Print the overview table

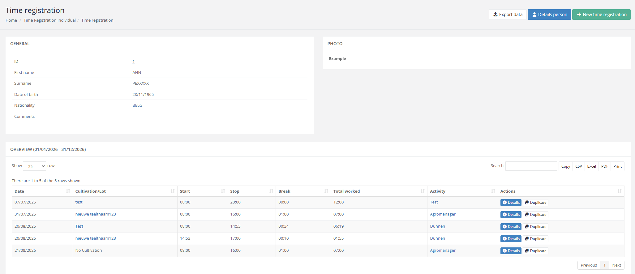(x=617, y=166)
